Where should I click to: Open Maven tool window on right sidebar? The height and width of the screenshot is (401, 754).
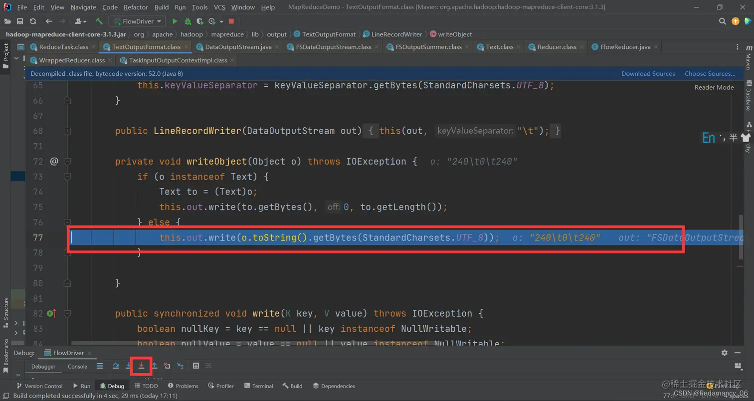(x=749, y=57)
